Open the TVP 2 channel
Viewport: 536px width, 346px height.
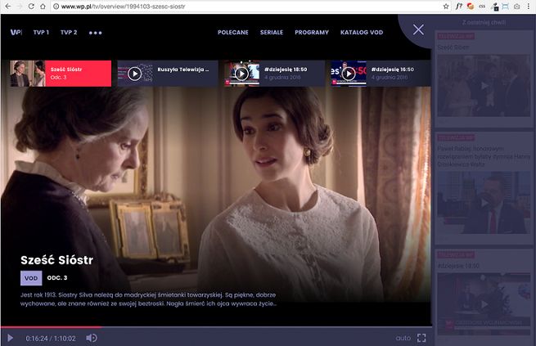coord(69,33)
